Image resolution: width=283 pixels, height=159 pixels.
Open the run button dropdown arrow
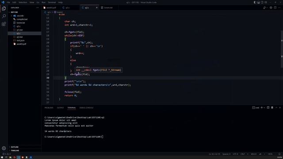point(267,8)
